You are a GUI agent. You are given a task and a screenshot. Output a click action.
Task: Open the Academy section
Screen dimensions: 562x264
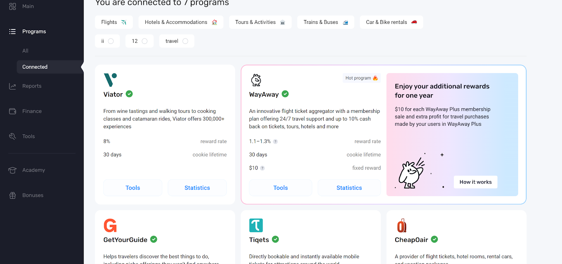coord(33,170)
